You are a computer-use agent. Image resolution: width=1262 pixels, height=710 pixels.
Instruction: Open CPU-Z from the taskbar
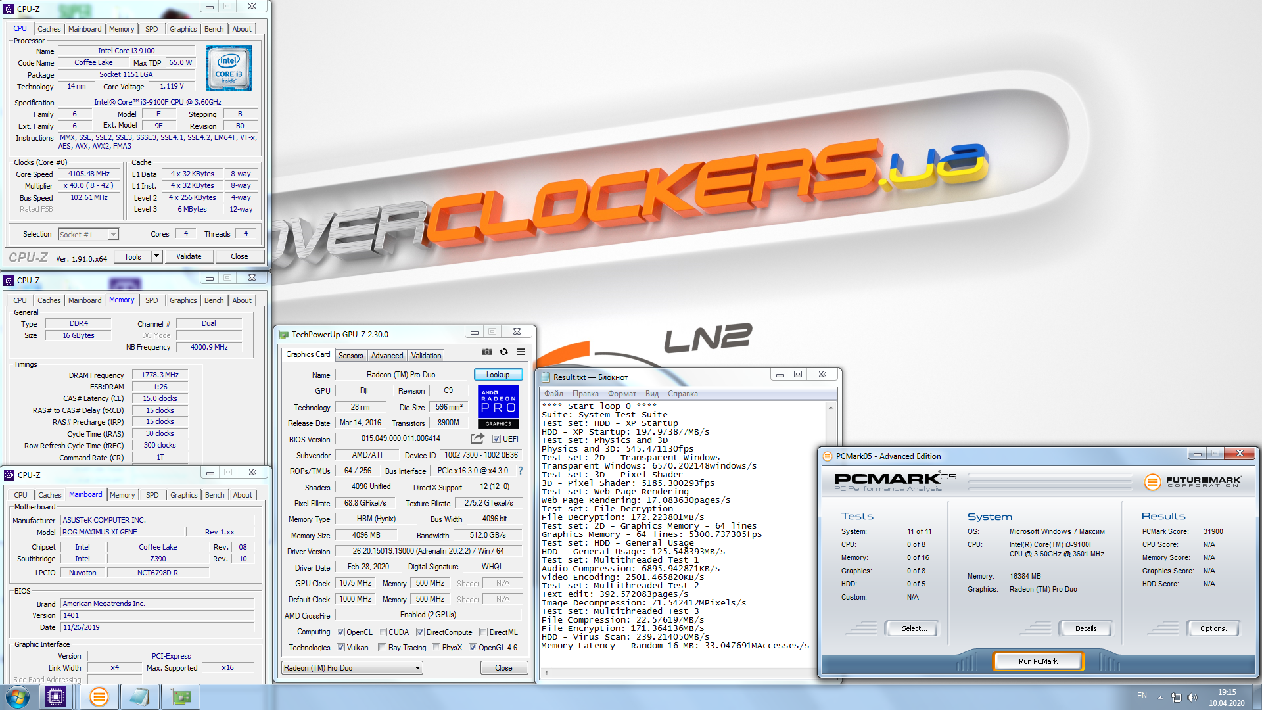56,697
